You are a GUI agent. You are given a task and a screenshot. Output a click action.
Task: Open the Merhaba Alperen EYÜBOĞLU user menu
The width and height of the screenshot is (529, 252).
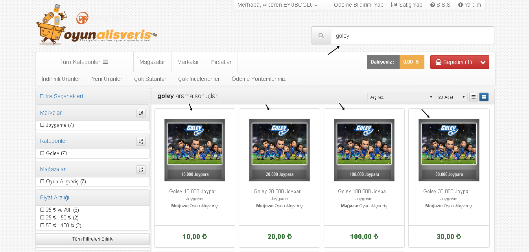tap(277, 5)
